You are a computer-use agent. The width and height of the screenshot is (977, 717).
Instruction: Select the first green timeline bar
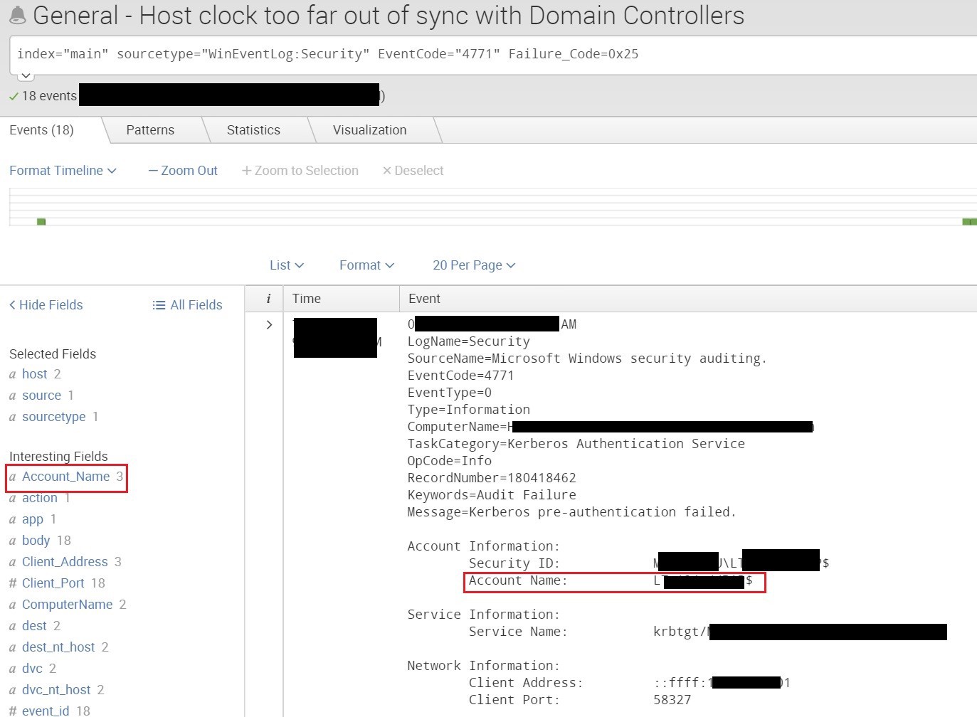pyautogui.click(x=41, y=222)
